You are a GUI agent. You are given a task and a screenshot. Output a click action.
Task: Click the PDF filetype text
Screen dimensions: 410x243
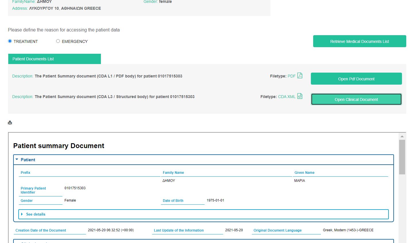coord(291,76)
